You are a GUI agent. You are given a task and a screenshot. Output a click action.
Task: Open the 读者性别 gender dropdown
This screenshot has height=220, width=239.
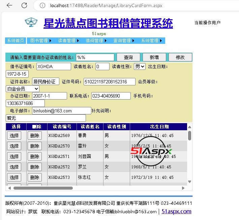[x=140, y=66]
